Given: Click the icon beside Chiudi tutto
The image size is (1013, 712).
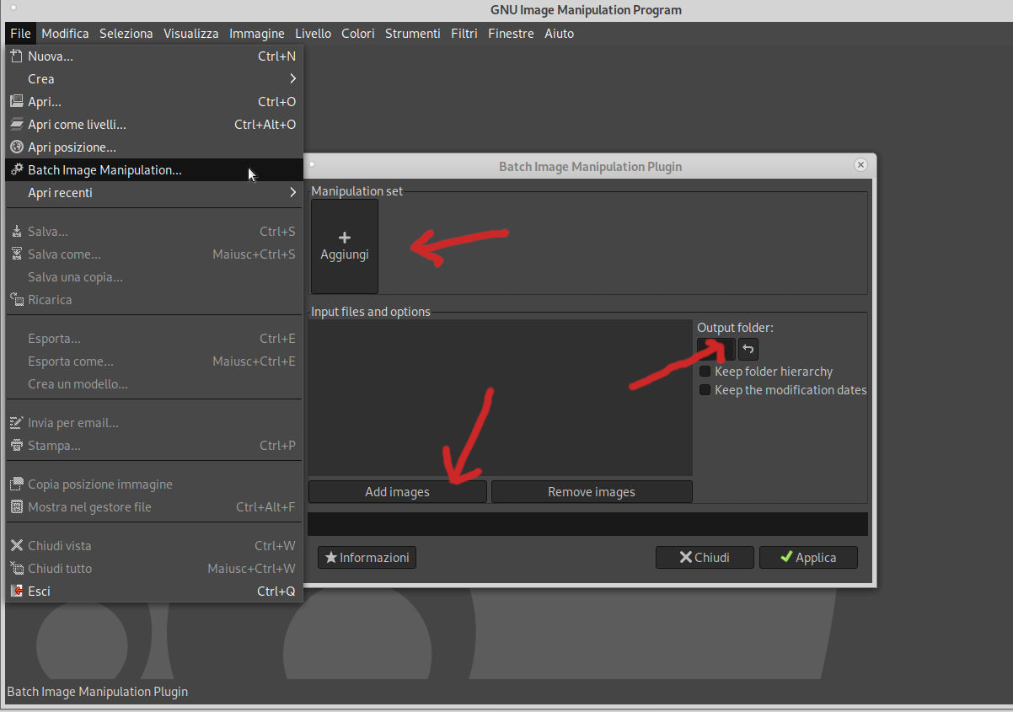Looking at the screenshot, I should [x=16, y=569].
